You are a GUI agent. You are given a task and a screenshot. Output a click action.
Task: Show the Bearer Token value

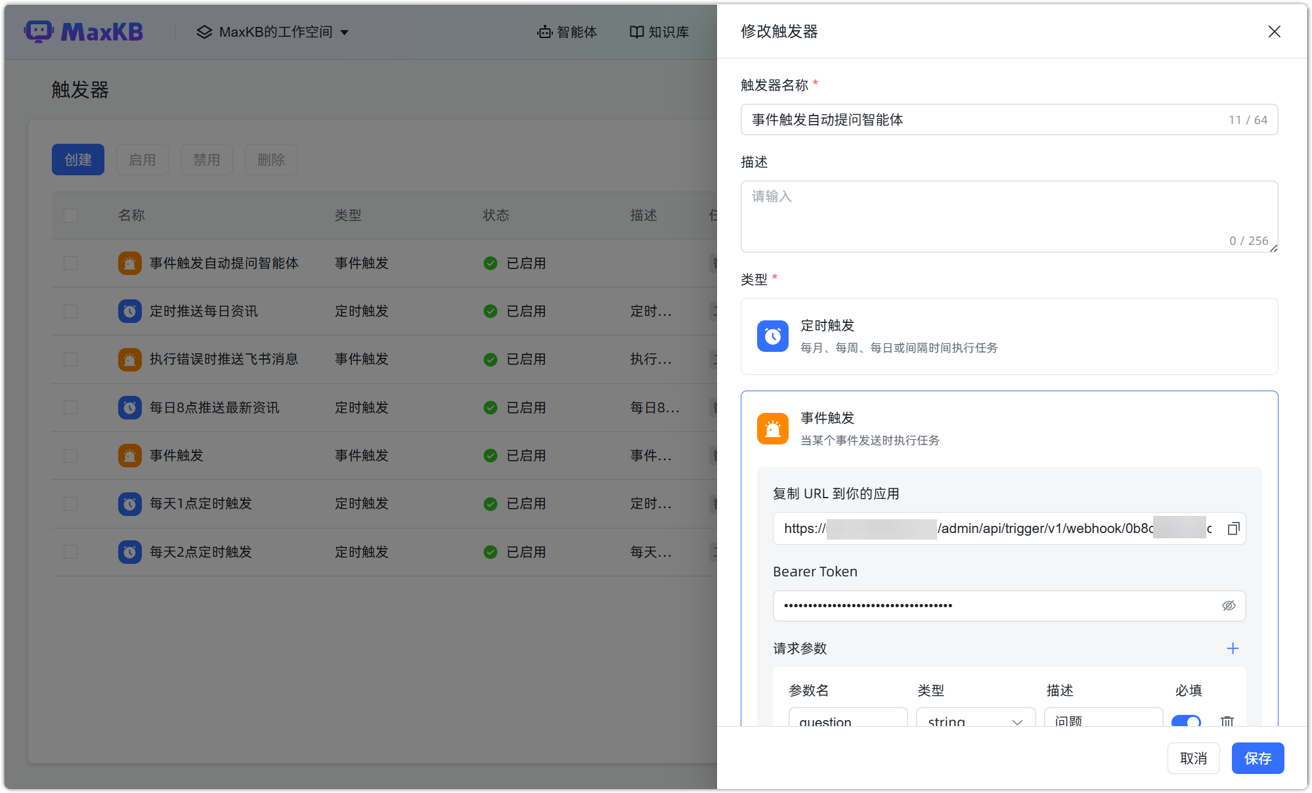(x=1229, y=605)
